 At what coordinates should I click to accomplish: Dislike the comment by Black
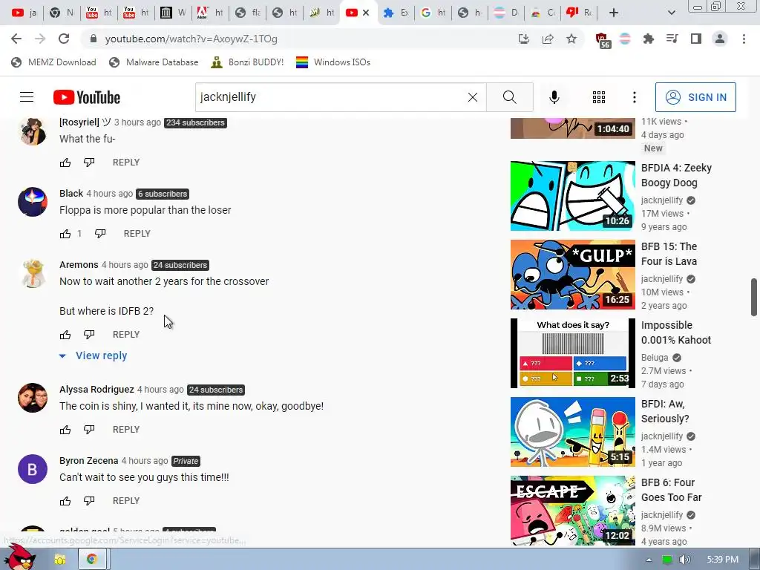[x=100, y=234]
